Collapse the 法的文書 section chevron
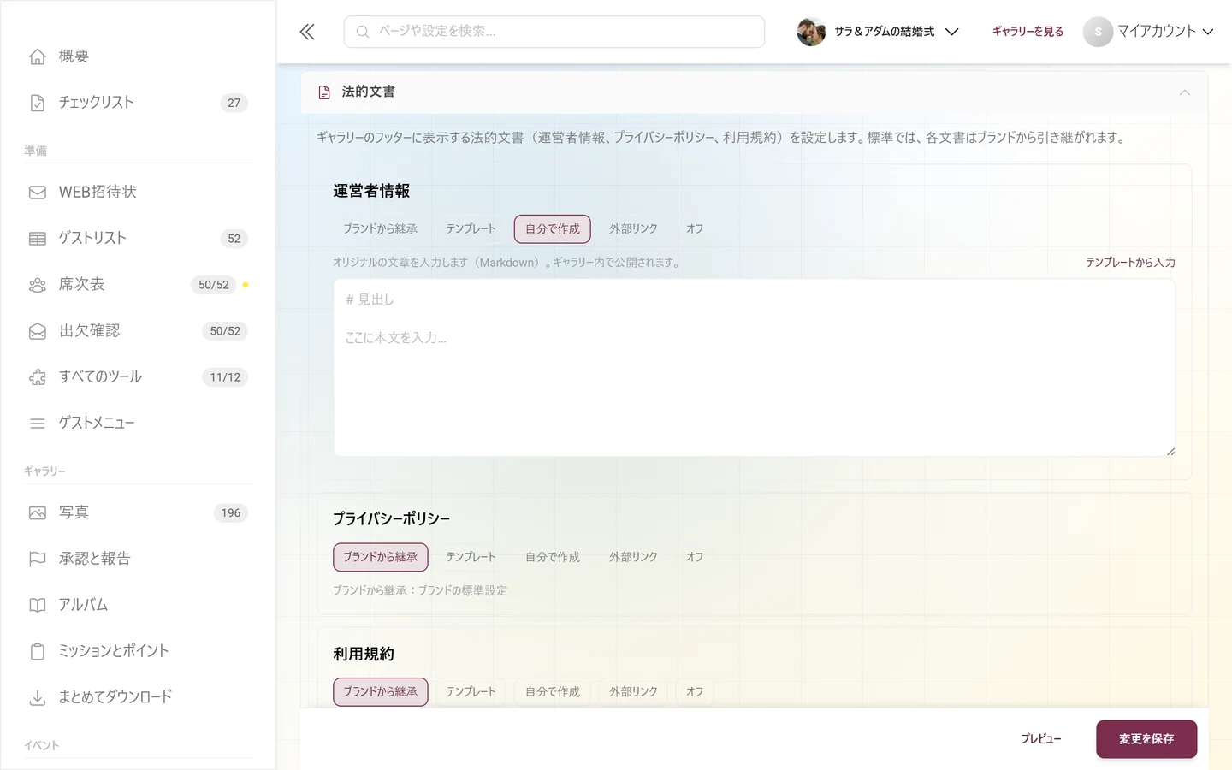Image resolution: width=1232 pixels, height=770 pixels. click(1185, 92)
